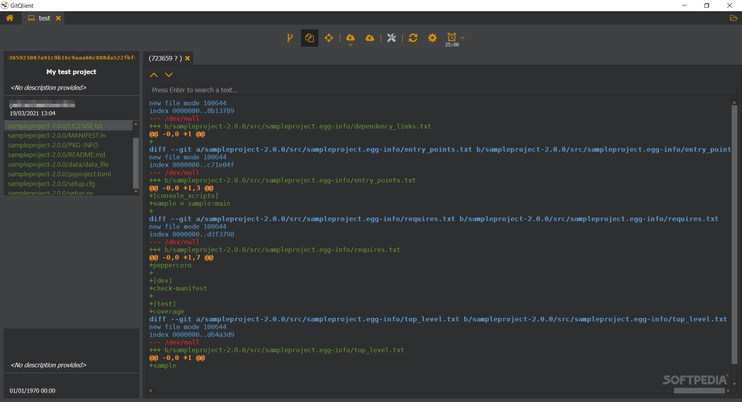
Task: Click the '+peppercorn' added line
Action: 170,265
